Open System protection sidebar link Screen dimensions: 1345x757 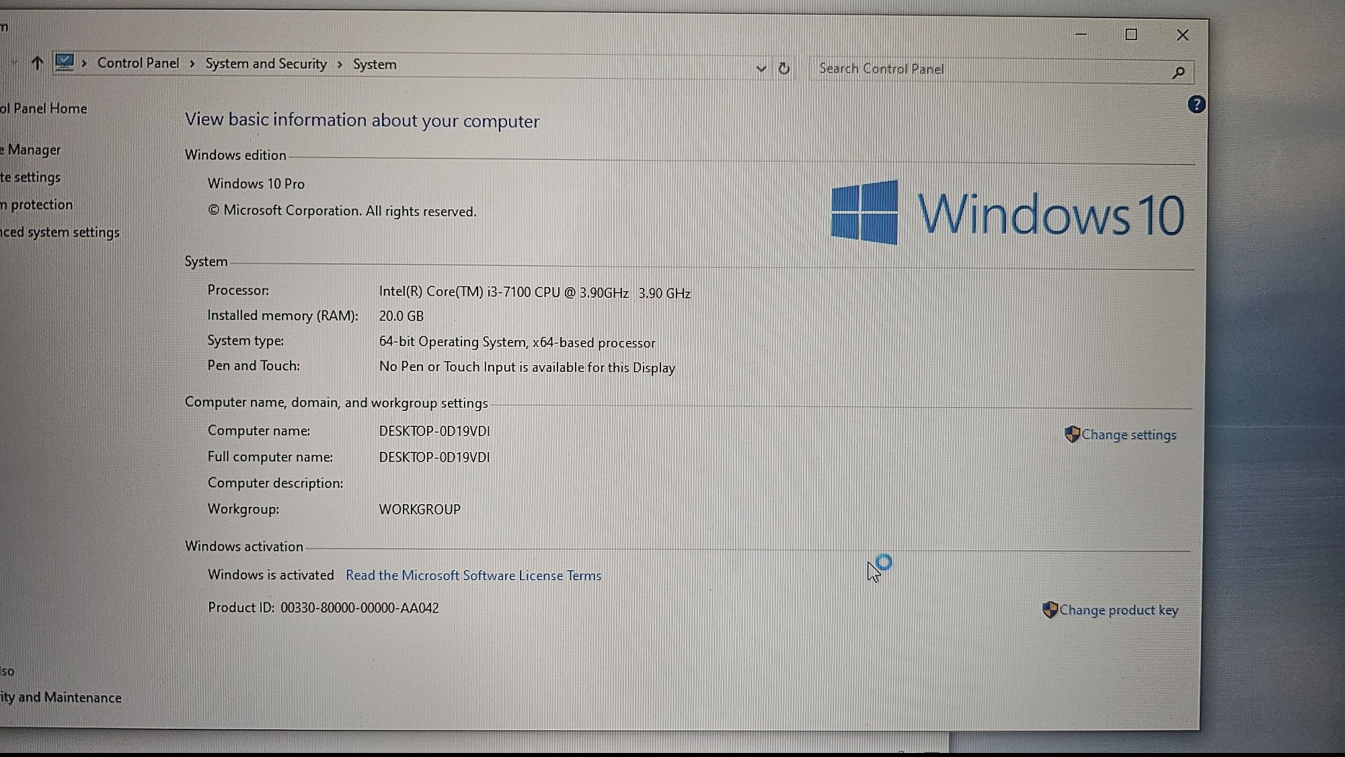pyautogui.click(x=36, y=204)
